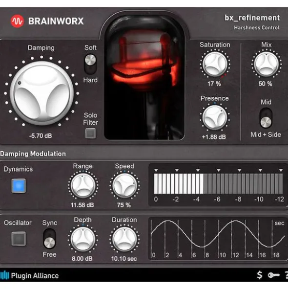Click the 10.10 sec Duration value
288x289 pixels.
pos(124,259)
